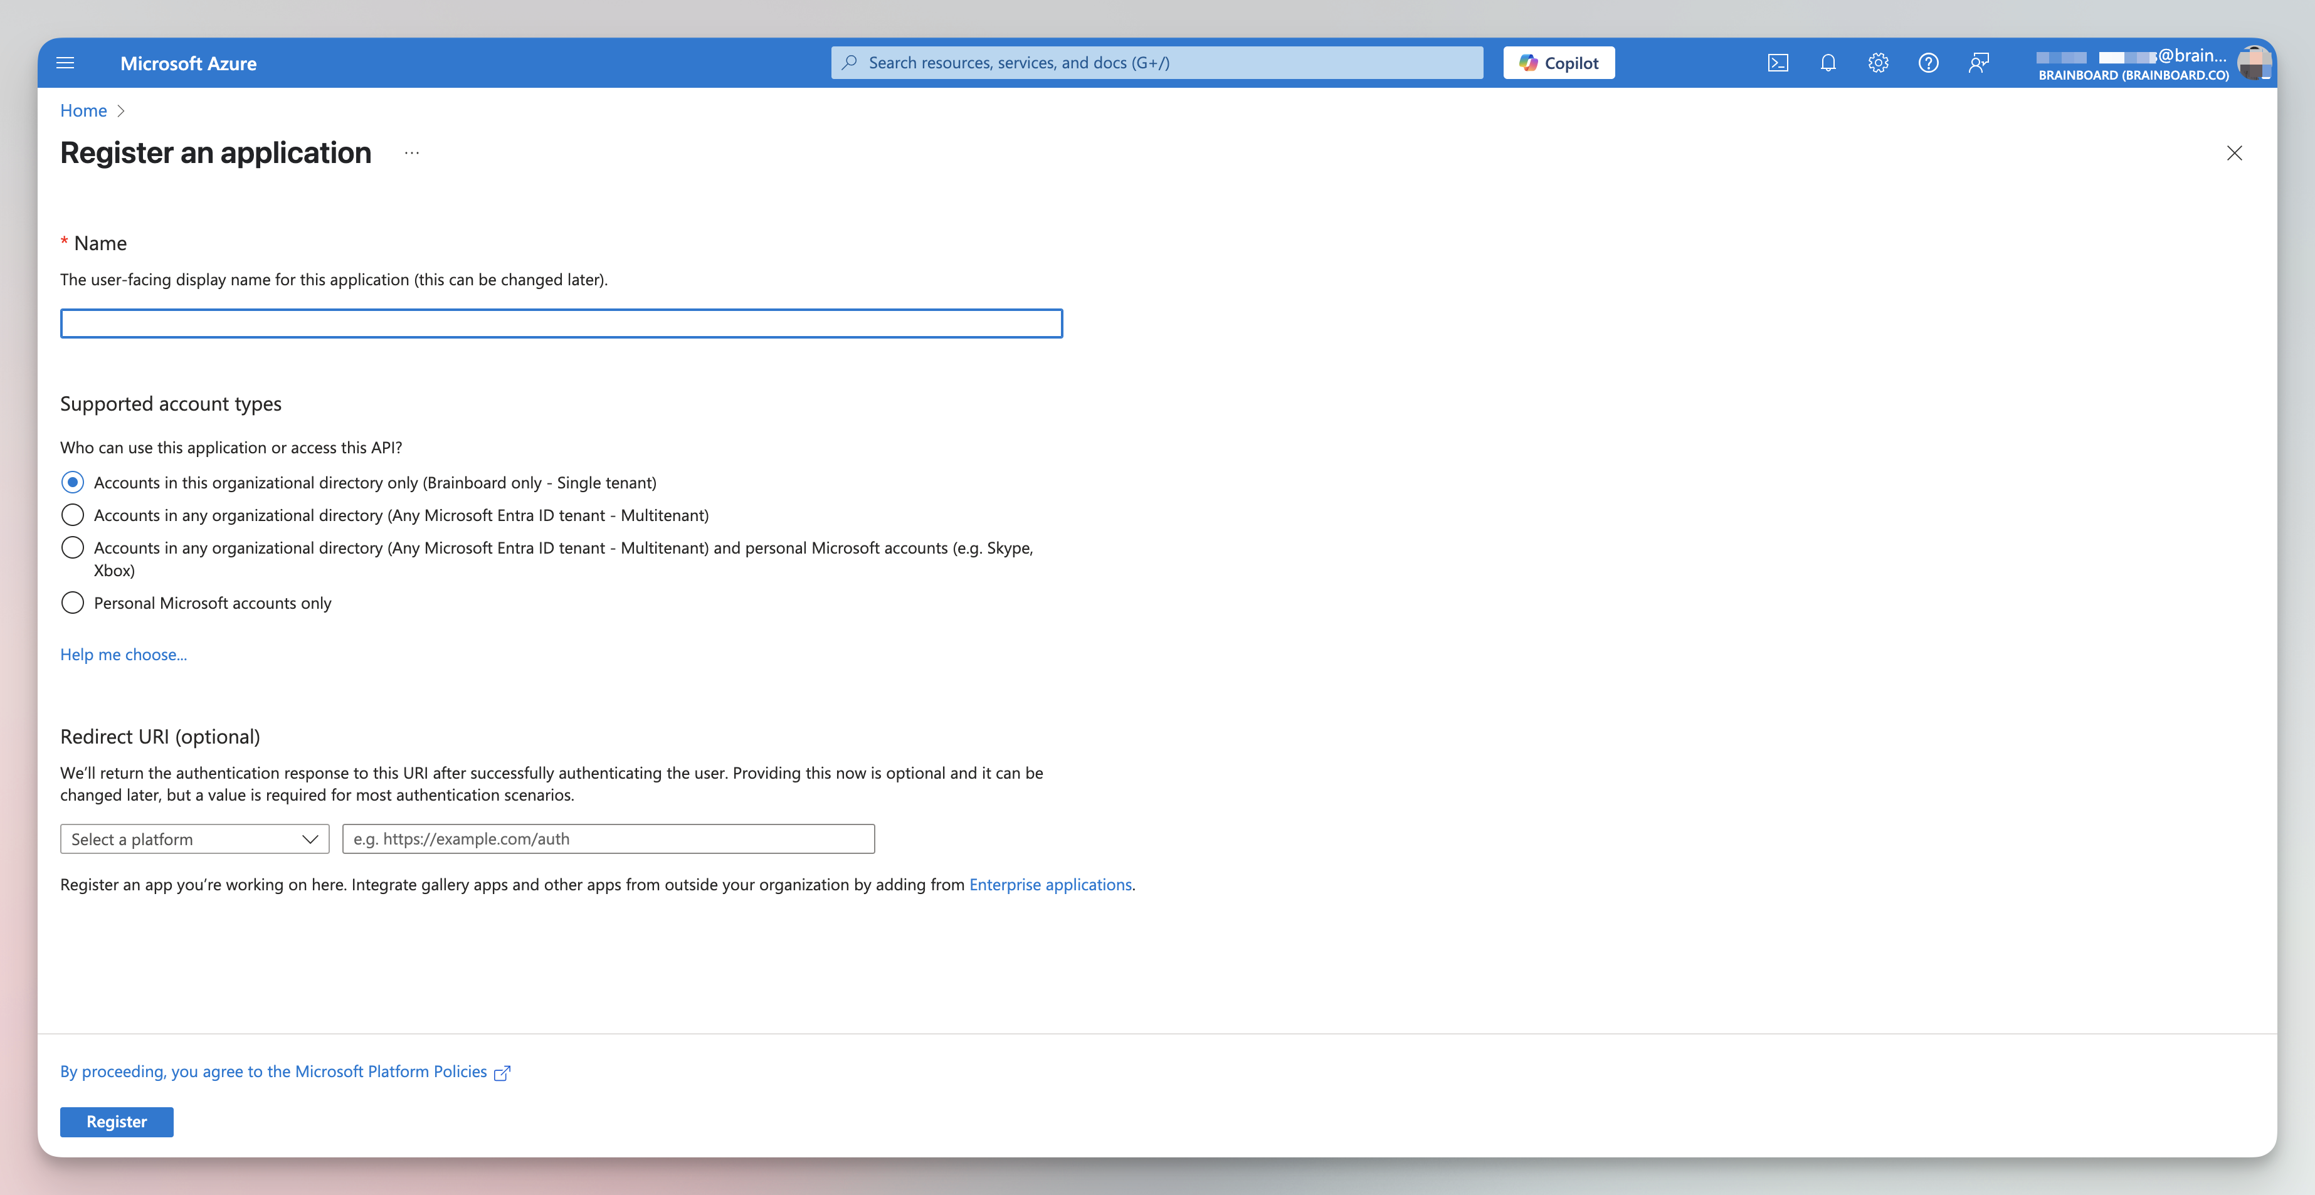Screen dimensions: 2315x1195
Task: Open the Help me choose link
Action: (123, 655)
